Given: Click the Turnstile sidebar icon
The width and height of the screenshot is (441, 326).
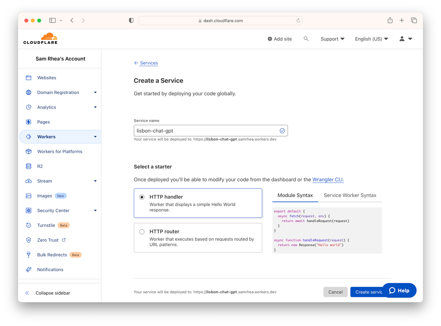Looking at the screenshot, I should pos(28,225).
